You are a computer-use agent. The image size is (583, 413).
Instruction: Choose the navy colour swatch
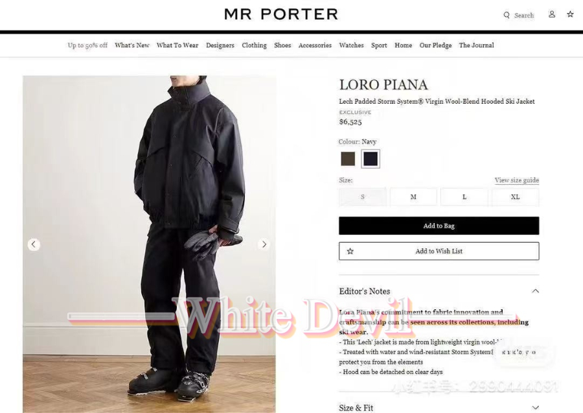[371, 159]
